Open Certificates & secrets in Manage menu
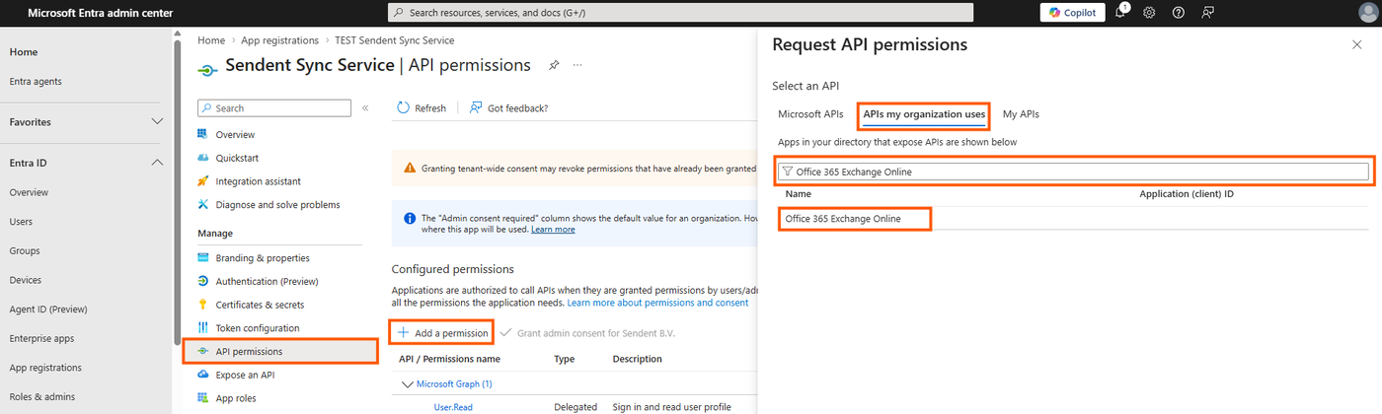The height and width of the screenshot is (414, 1382). coord(260,305)
